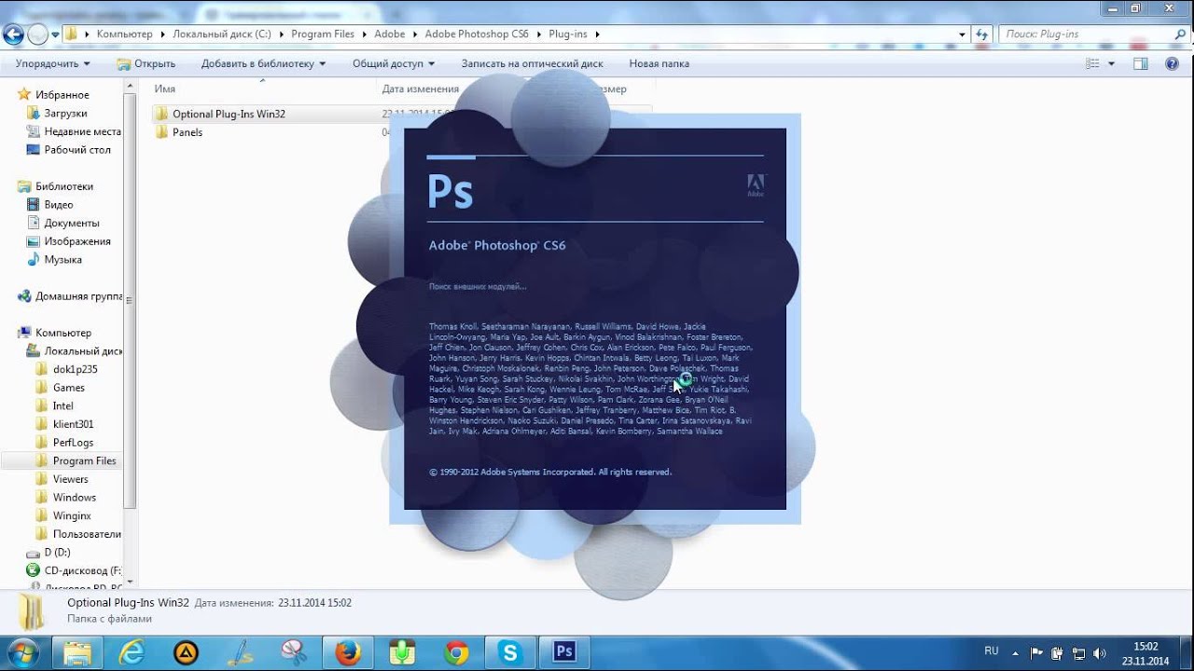
Task: Open the PerfLogs folder in the tree
Action: (73, 443)
